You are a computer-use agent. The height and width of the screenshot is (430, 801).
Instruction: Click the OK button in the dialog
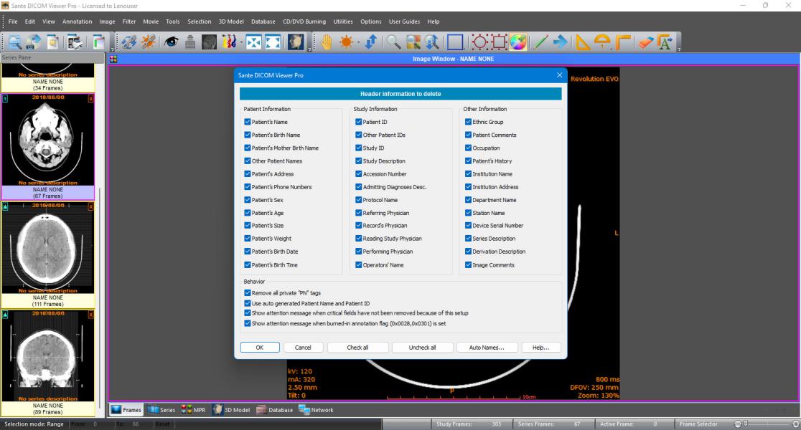260,348
